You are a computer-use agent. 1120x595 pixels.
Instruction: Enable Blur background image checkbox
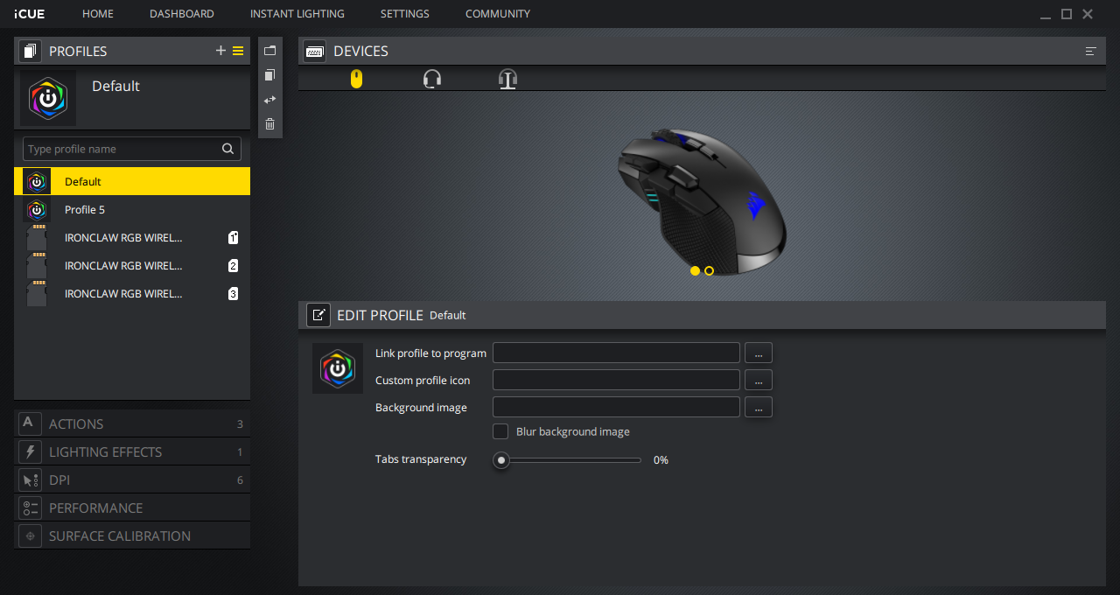point(500,431)
